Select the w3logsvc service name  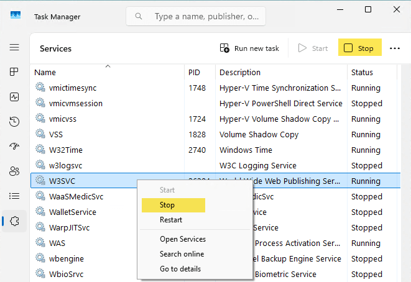65,165
